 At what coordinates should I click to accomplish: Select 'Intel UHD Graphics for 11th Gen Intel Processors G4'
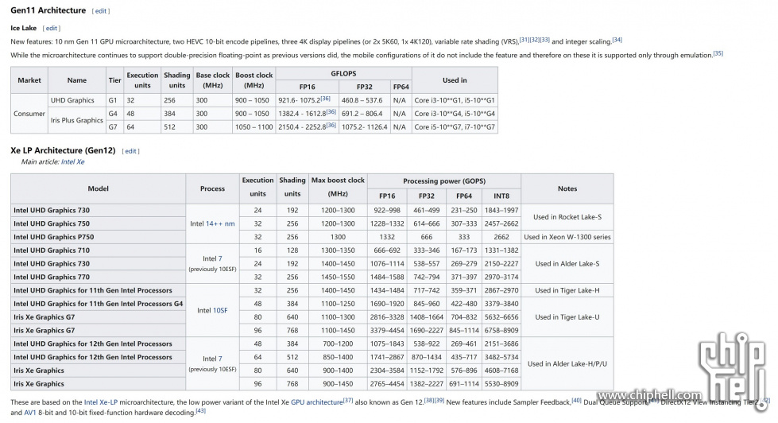99,304
